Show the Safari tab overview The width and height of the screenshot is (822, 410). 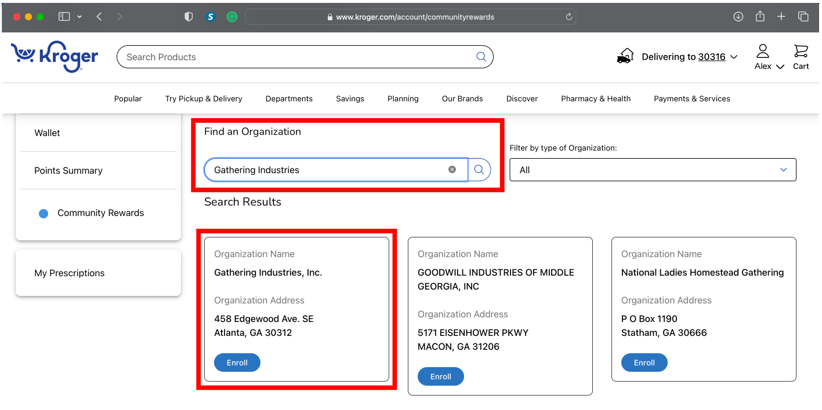tap(803, 17)
